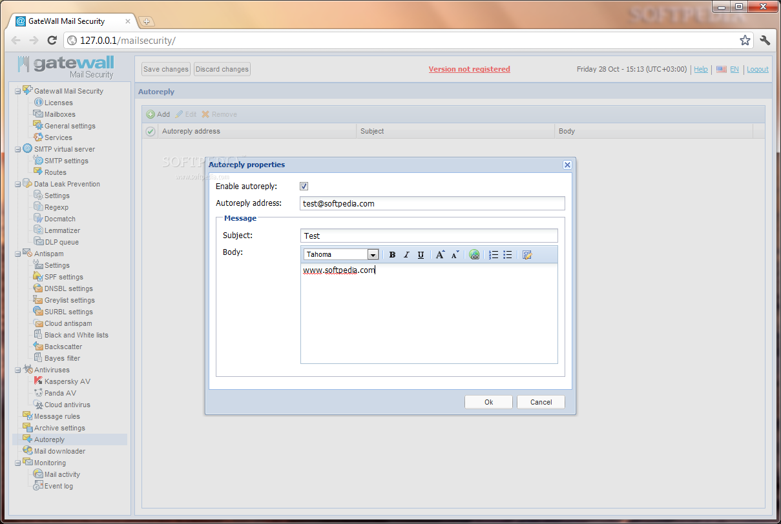
Task: Confirm dialog with Ok button
Action: click(x=488, y=402)
